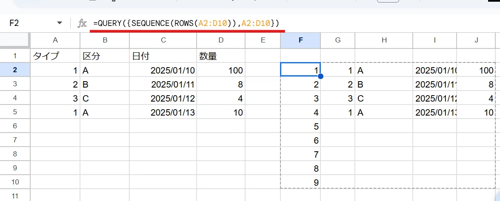The width and height of the screenshot is (500, 201).
Task: Select column H header
Action: click(384, 40)
